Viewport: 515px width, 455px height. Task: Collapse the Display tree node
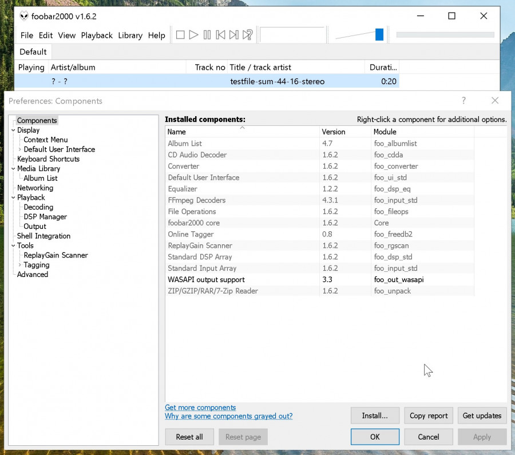[13, 130]
